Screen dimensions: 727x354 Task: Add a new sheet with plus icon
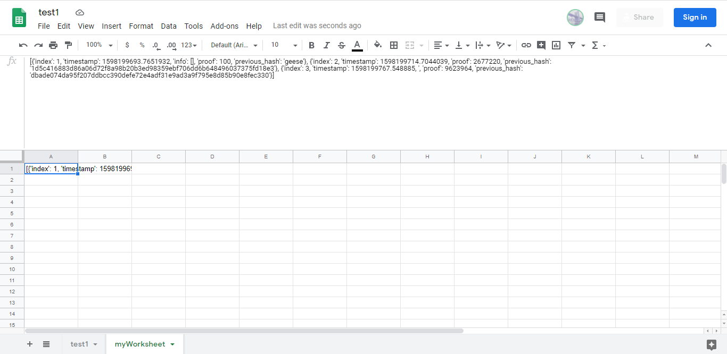30,344
